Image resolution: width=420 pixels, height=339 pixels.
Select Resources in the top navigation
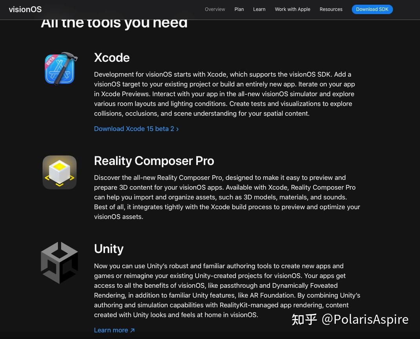(331, 9)
